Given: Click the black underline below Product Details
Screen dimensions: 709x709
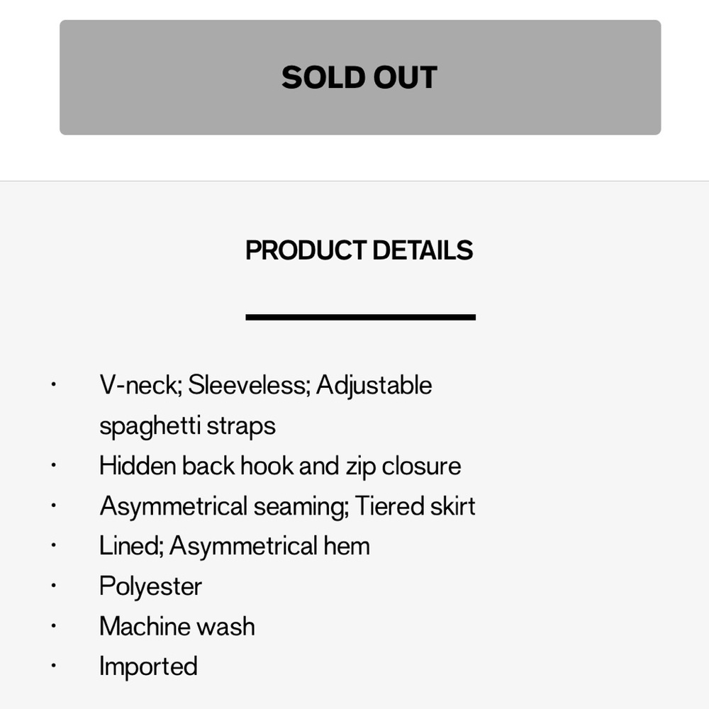Looking at the screenshot, I should [360, 318].
